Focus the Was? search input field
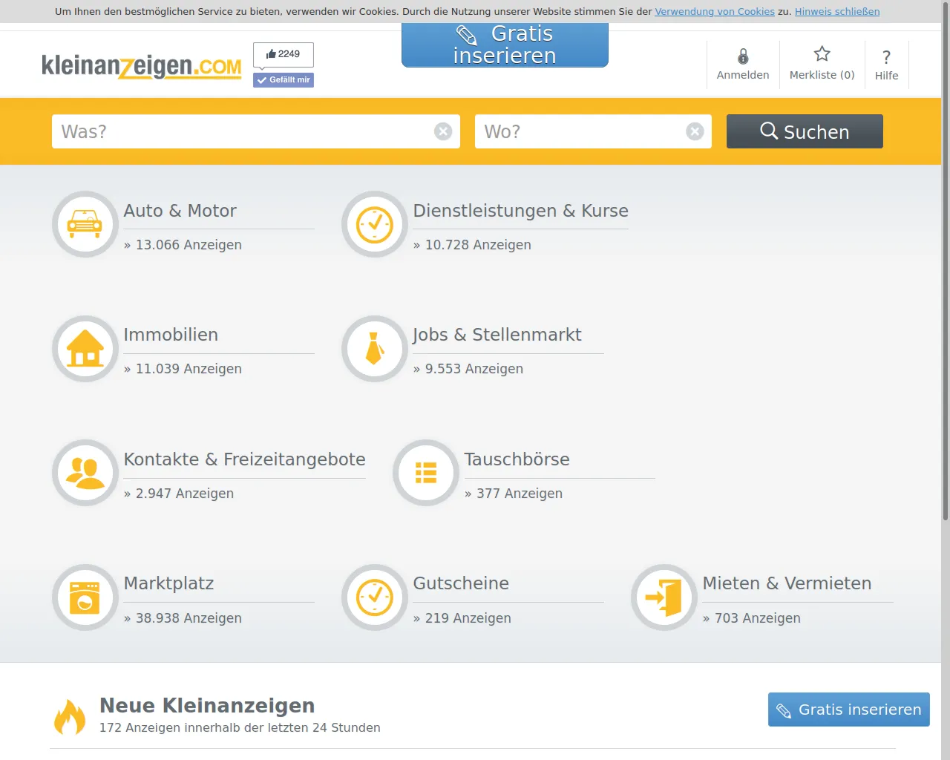Image resolution: width=950 pixels, height=760 pixels. (x=243, y=131)
